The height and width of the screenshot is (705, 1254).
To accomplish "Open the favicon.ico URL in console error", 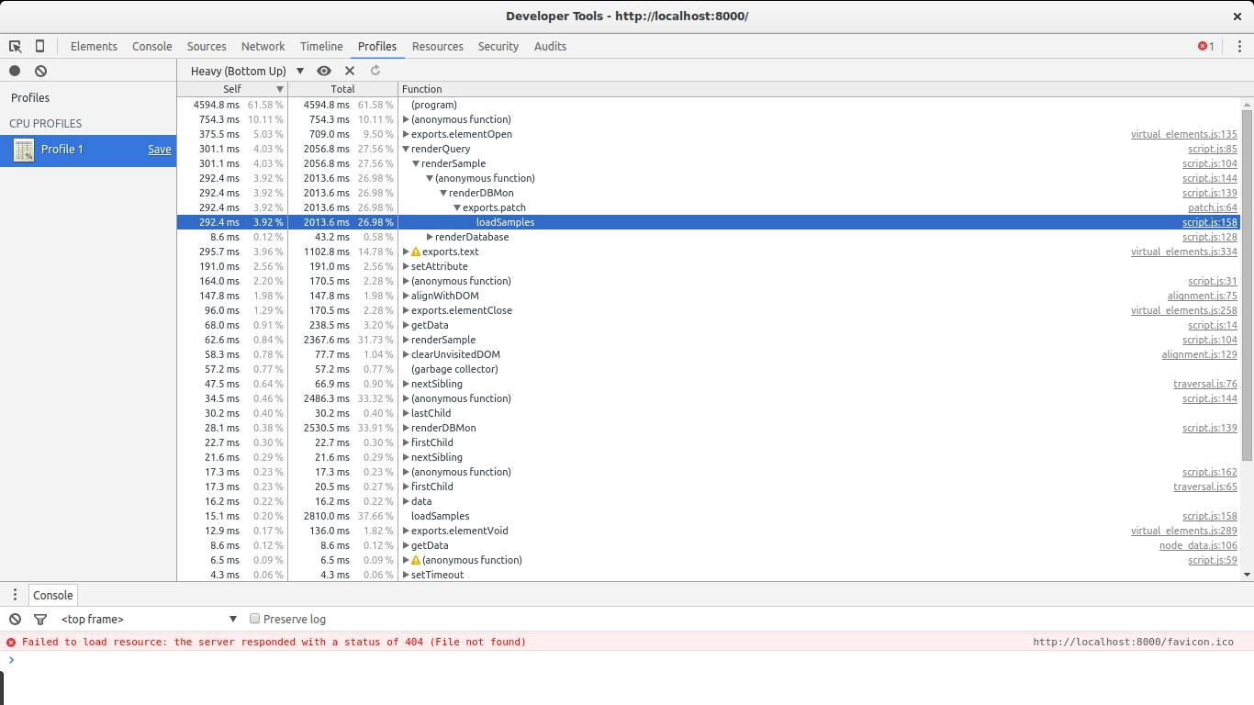I will pyautogui.click(x=1133, y=642).
